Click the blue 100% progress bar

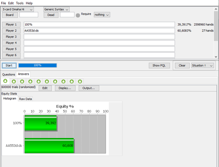click(x=38, y=65)
